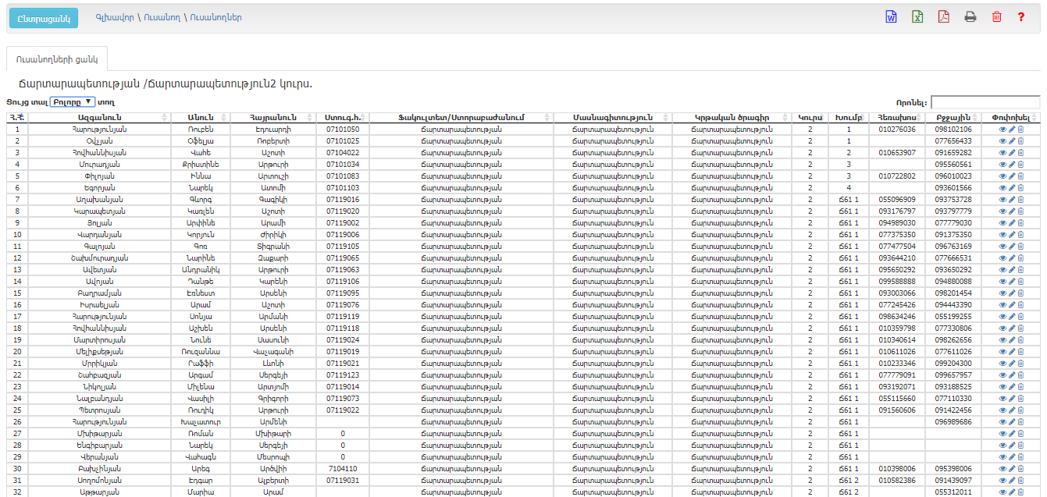
Task: Export the list as PDF
Action: tap(944, 17)
